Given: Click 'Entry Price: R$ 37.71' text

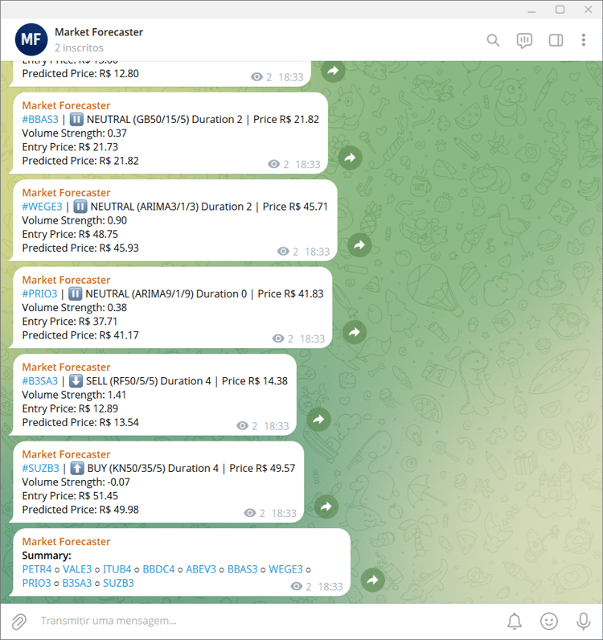Looking at the screenshot, I should pos(70,322).
